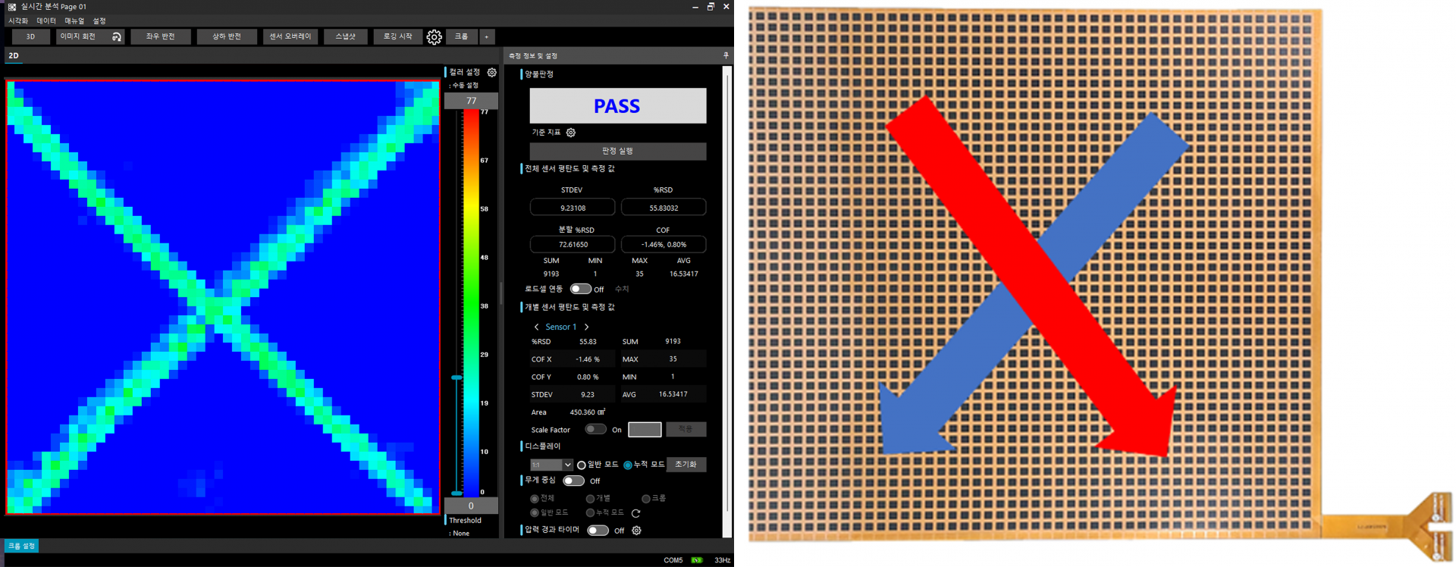Open the 1:1 display ratio dropdown

(551, 465)
